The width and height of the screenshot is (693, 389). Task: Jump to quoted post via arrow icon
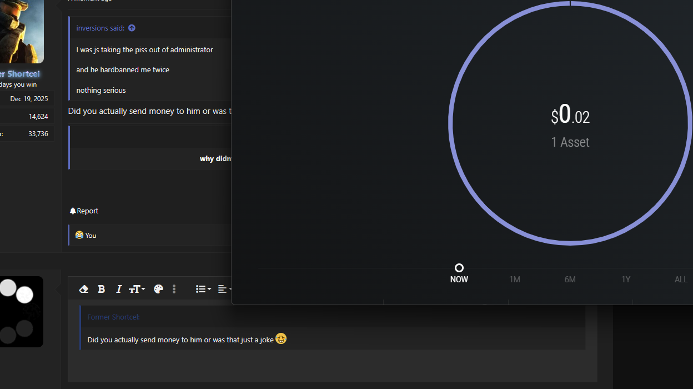coord(132,28)
